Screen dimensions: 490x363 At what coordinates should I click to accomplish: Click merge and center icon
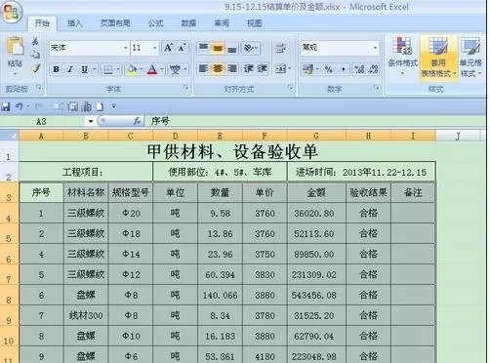point(280,68)
